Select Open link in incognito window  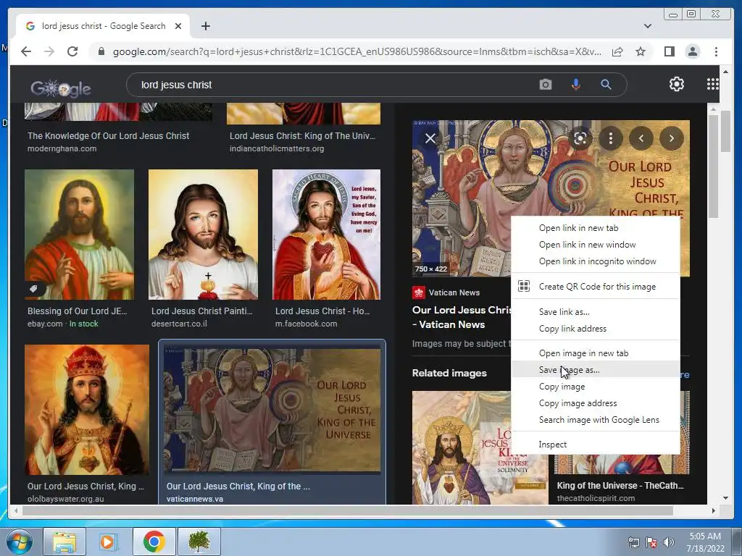(x=596, y=261)
